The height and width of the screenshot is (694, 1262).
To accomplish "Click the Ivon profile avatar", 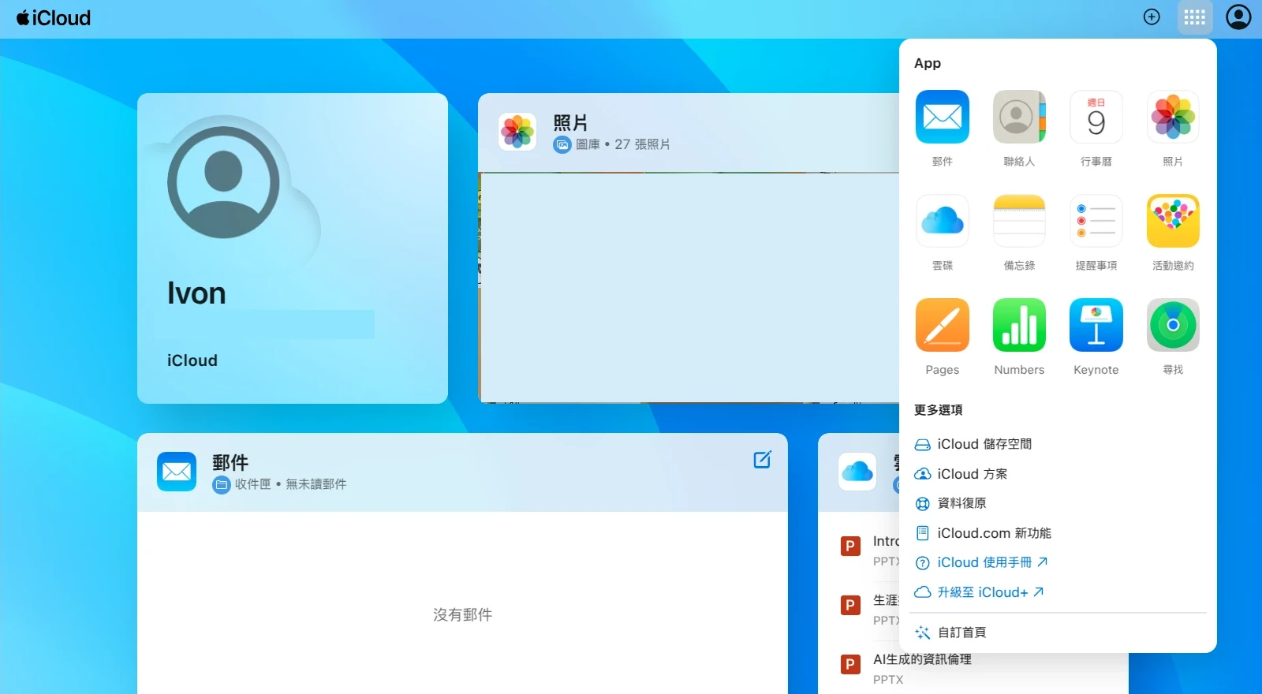I will 223,182.
